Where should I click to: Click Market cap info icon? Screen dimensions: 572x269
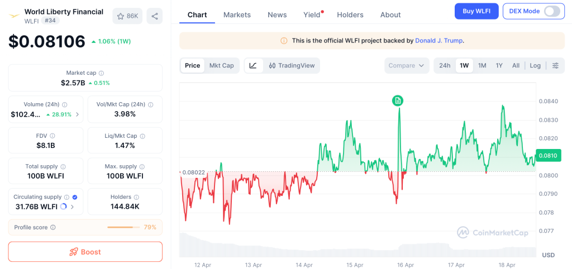(101, 73)
